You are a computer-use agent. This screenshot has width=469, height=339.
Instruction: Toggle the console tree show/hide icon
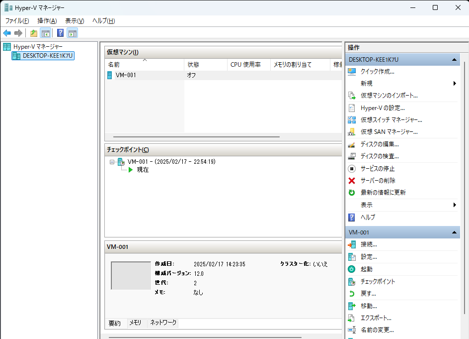46,33
